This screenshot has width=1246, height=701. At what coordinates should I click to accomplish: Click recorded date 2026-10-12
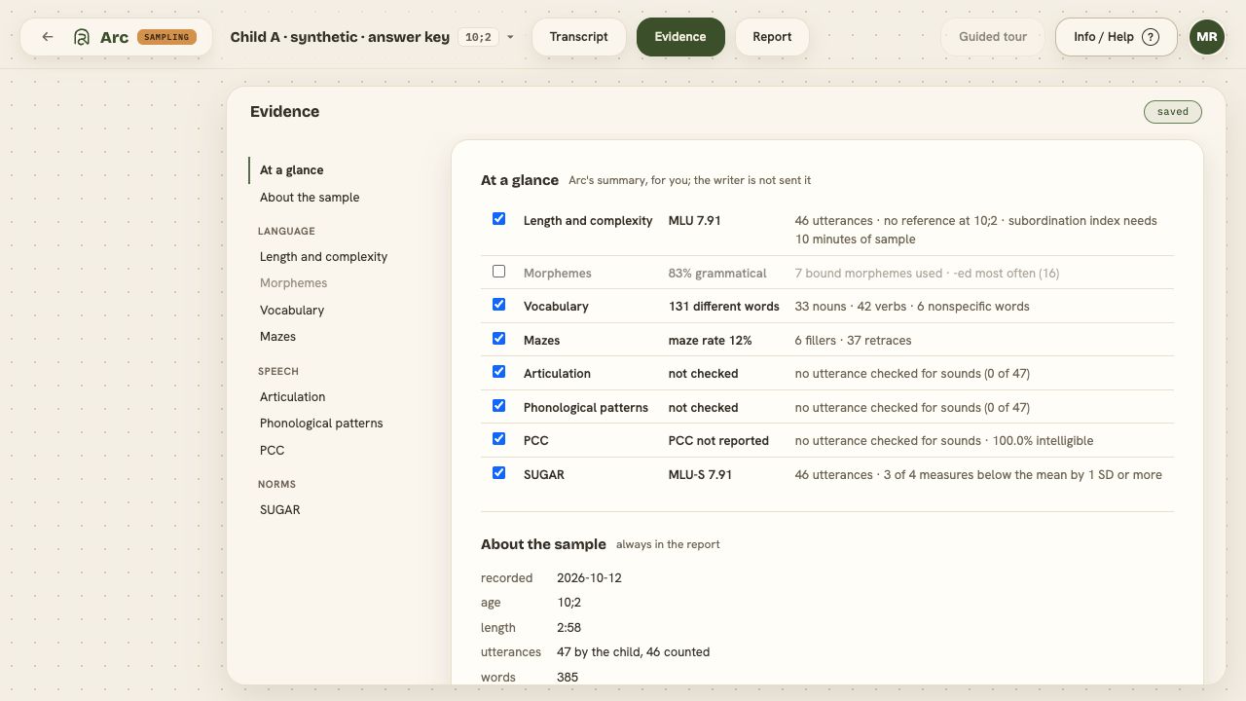tap(589, 578)
